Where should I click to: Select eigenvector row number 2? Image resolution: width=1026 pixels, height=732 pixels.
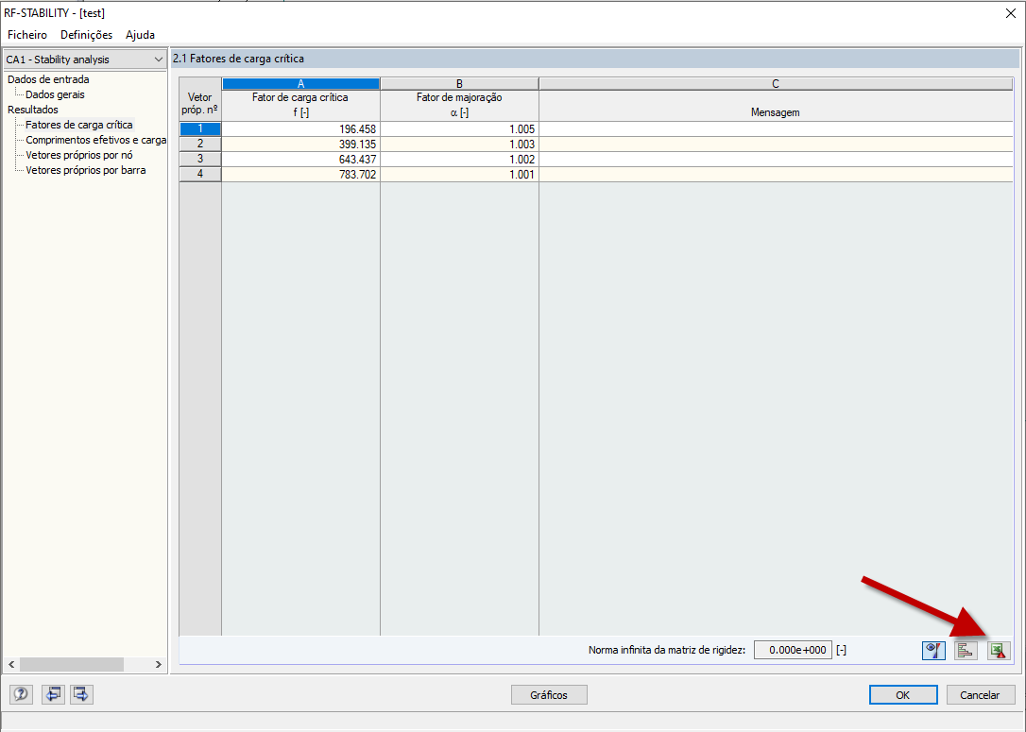click(199, 144)
